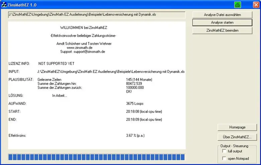Click WILLKOMMEN bei ZinsMathEZ heading
The height and width of the screenshot is (165, 261).
click(x=84, y=28)
